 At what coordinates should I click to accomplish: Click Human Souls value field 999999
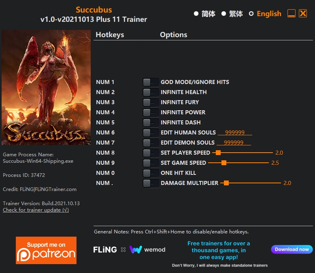(235, 132)
